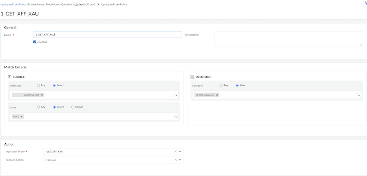
Task: Click the Destination section icon
Action: point(192,77)
